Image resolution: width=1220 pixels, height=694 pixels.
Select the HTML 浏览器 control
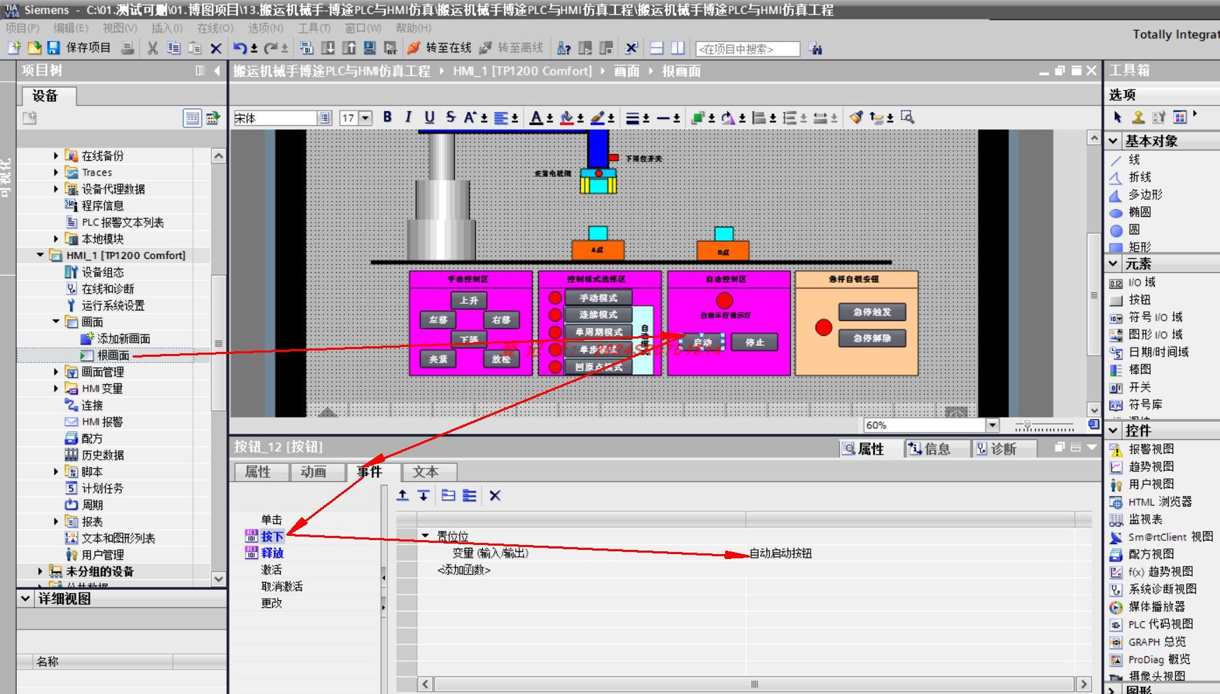point(1160,502)
